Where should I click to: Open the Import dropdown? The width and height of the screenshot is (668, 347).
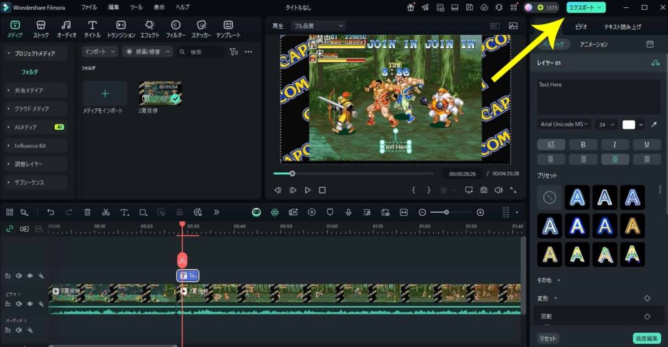(x=100, y=52)
